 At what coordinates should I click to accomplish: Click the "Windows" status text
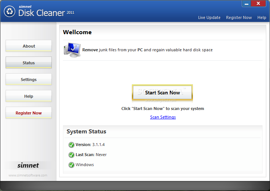pos(85,165)
